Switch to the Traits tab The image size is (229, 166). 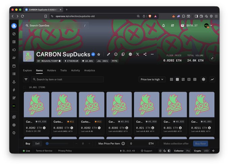(x=63, y=70)
